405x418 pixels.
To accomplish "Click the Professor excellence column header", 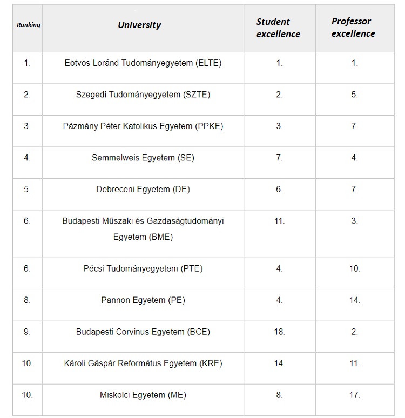I will click(x=353, y=27).
